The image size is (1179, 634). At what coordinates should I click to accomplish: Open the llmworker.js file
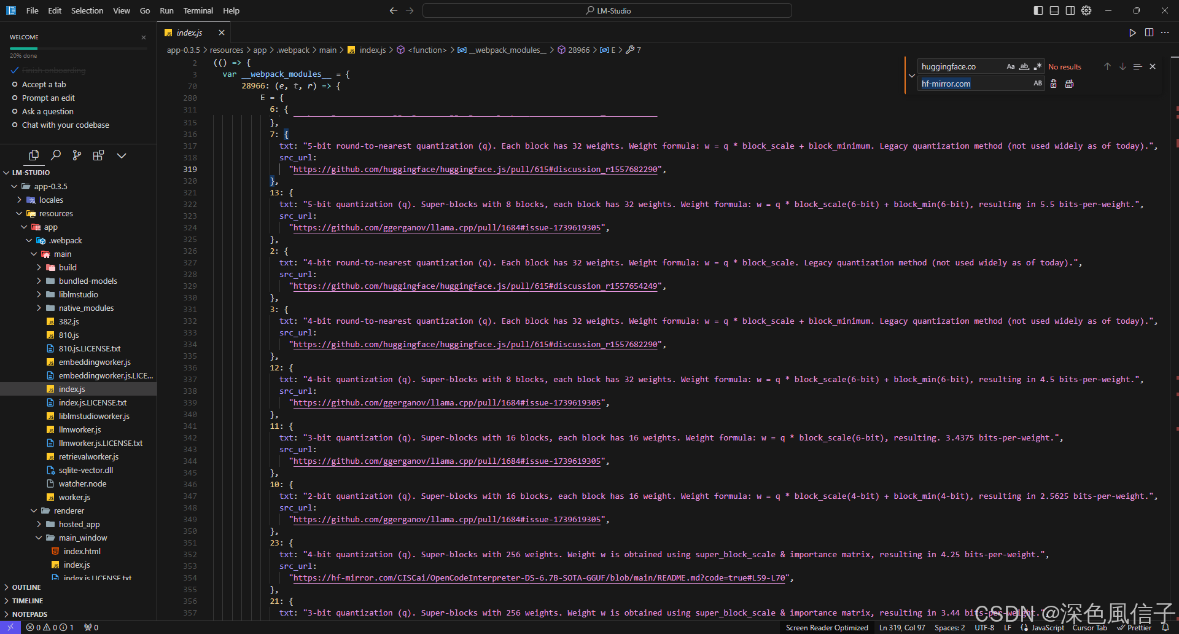tap(80, 429)
